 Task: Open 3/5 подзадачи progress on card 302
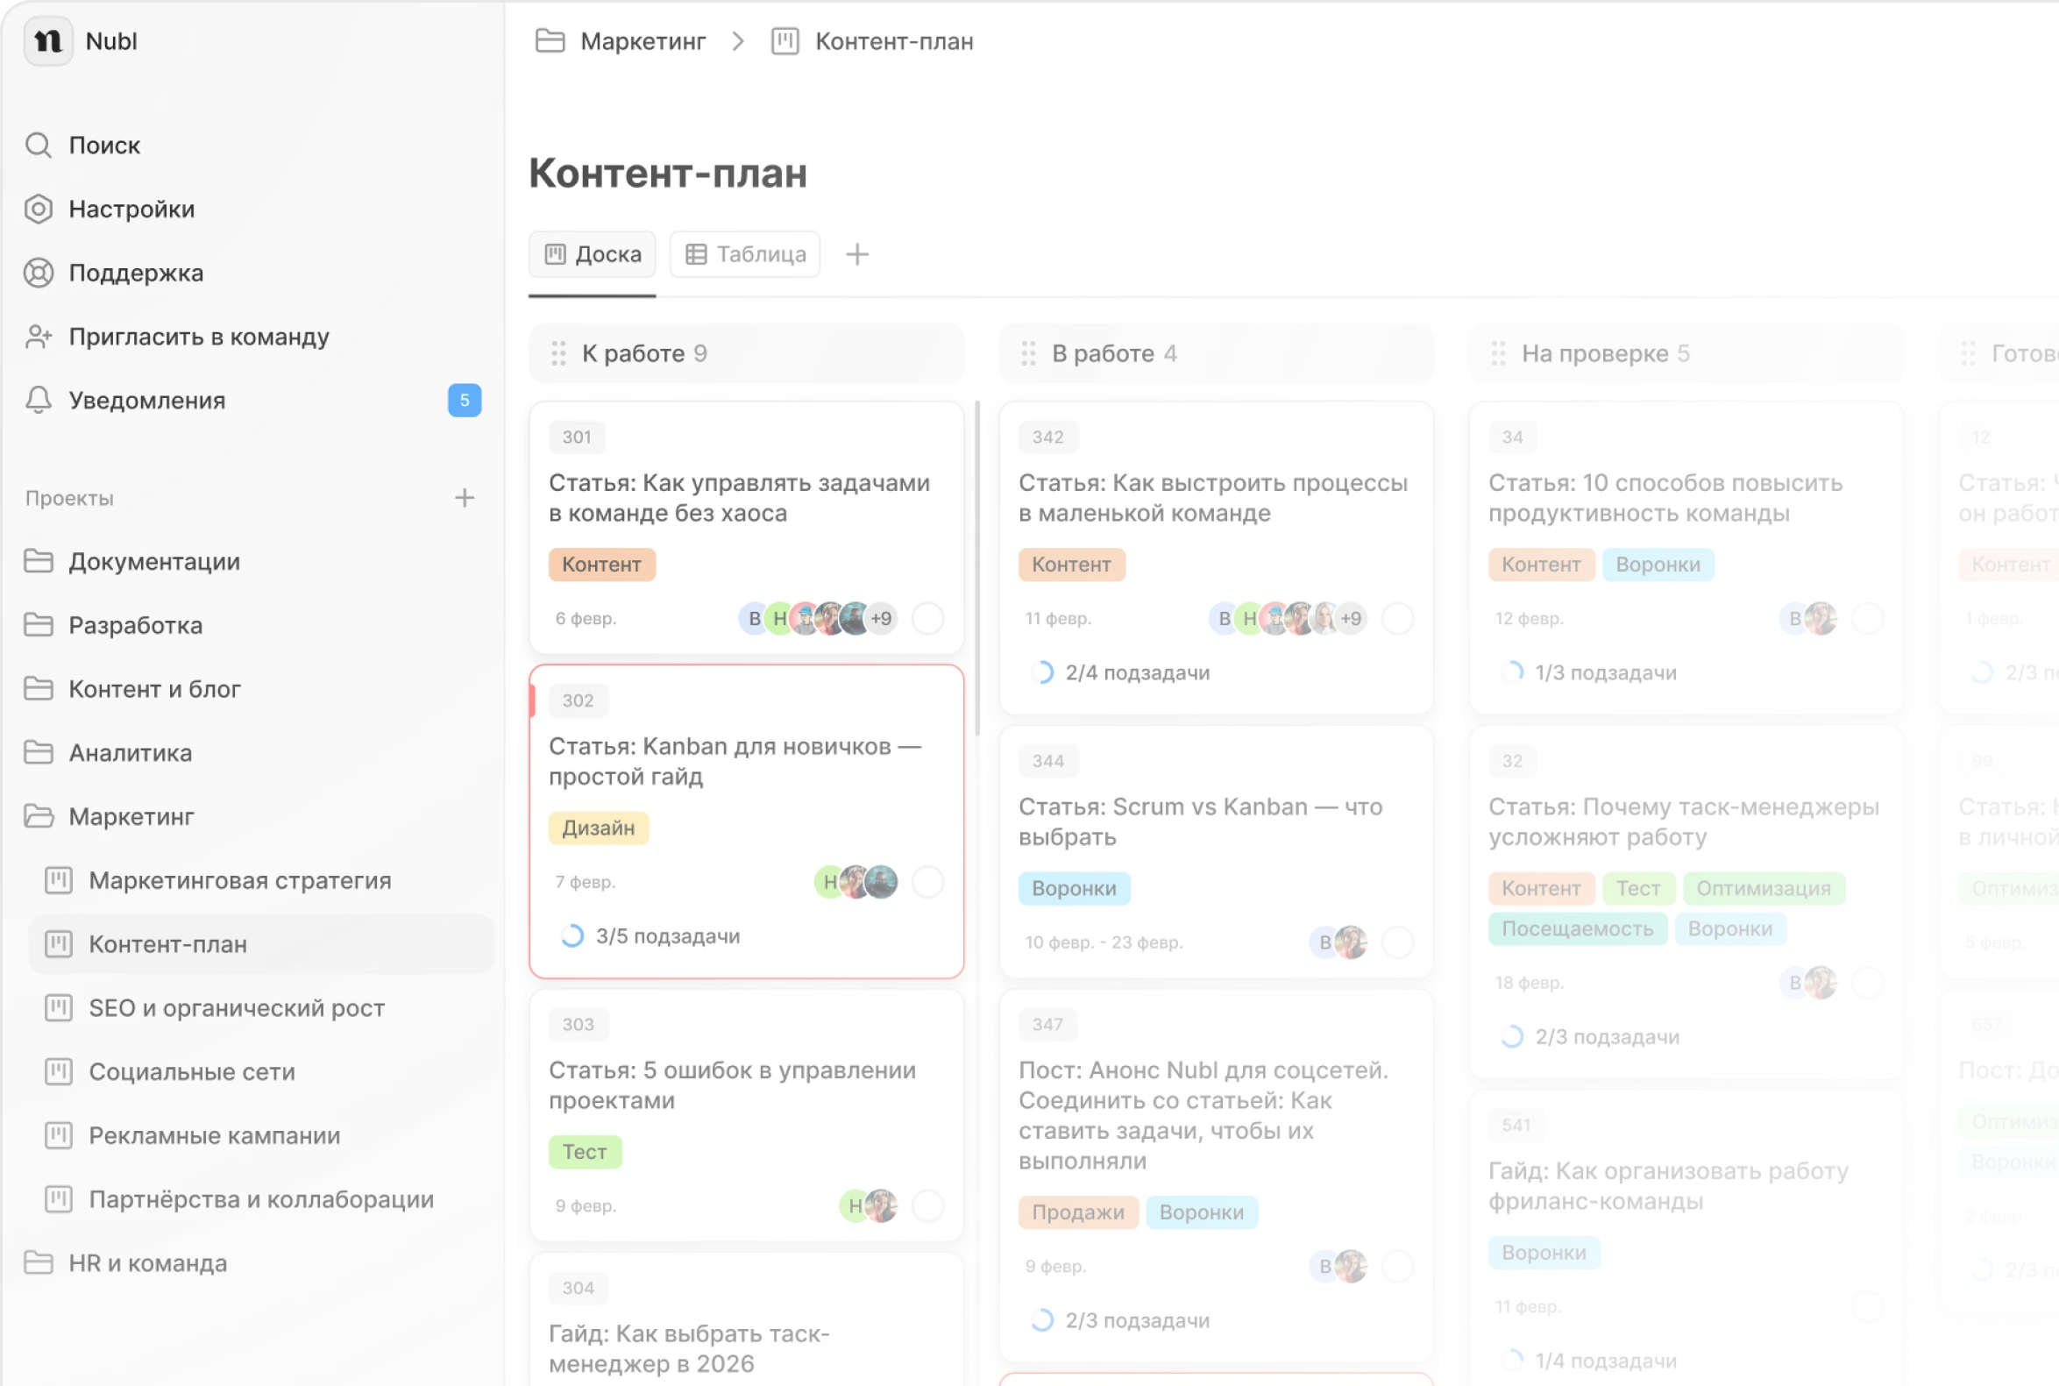pos(650,935)
